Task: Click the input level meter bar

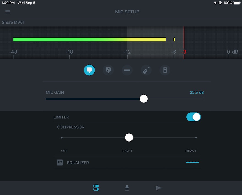Action: point(89,40)
